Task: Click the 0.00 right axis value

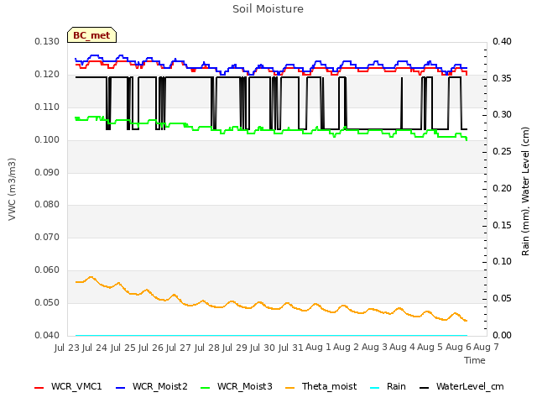Action: click(x=502, y=335)
